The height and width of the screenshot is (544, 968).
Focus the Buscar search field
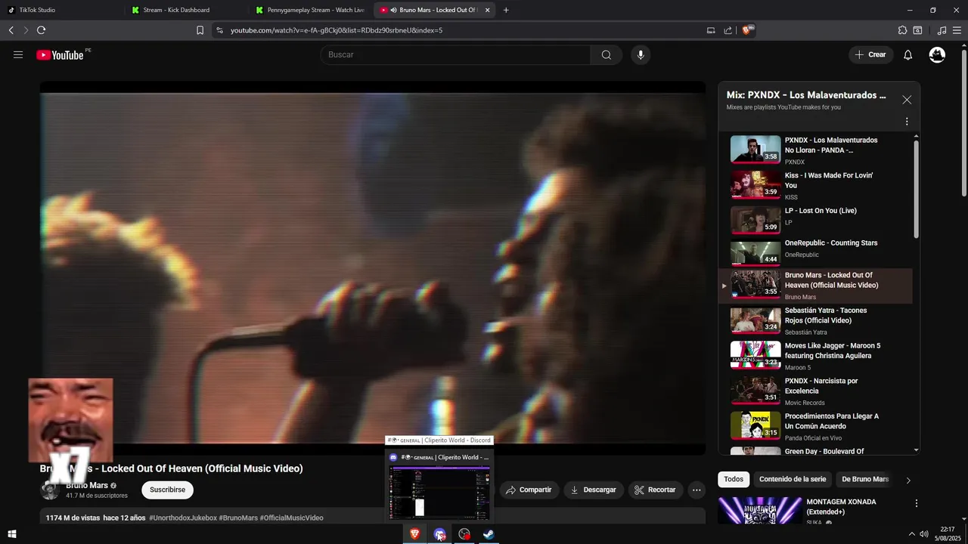point(456,54)
